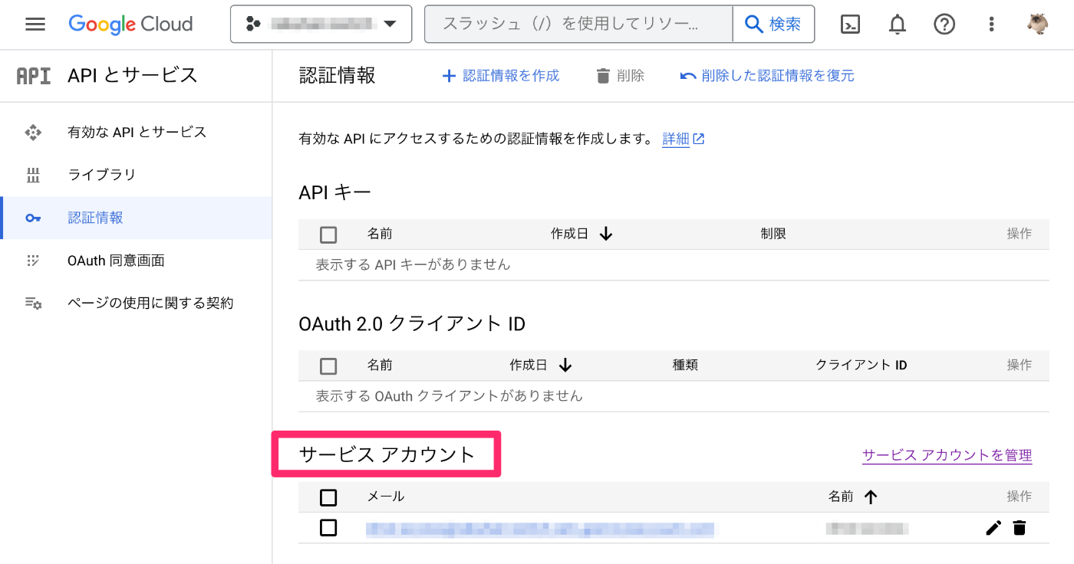1074x564 pixels.
Task: Click the 検索 search button
Action: pyautogui.click(x=773, y=25)
